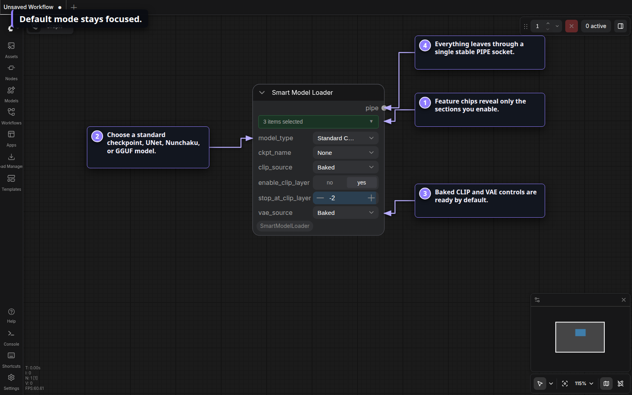Click the clip_source widget label
Viewport: 632px width, 395px height.
[x=275, y=167]
